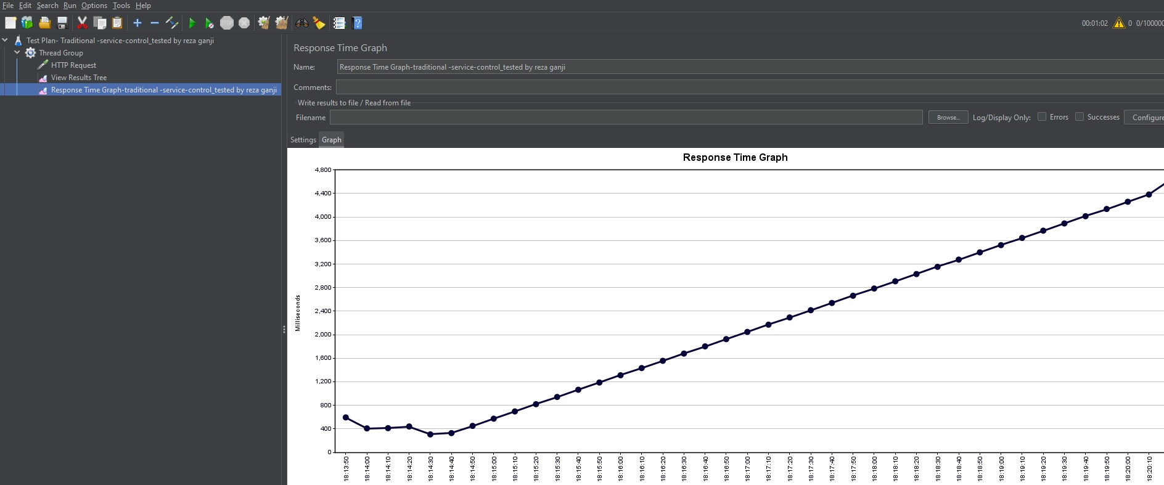Click the warning triangle log indicator
The height and width of the screenshot is (485, 1164).
pos(1119,23)
